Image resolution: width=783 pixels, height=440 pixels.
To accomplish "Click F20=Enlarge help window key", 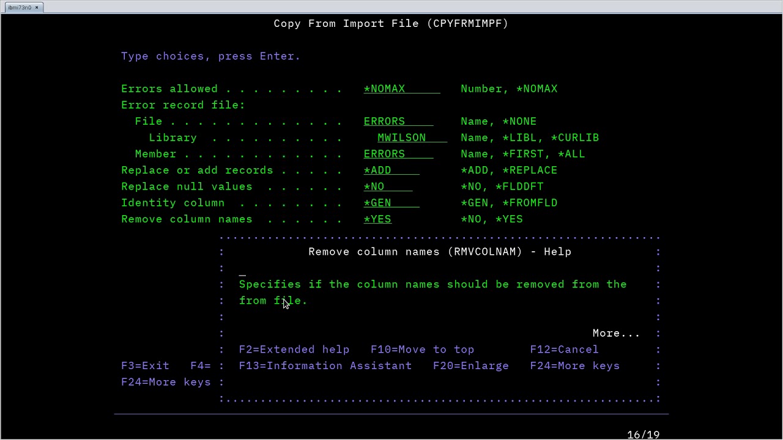I will tap(471, 366).
